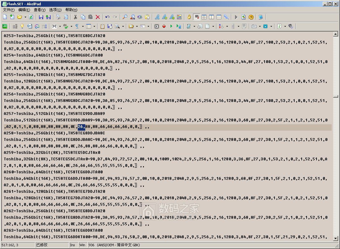Screen dimensions: 340x249
Task: Open the 文件(F) menu
Action: click(x=9, y=10)
